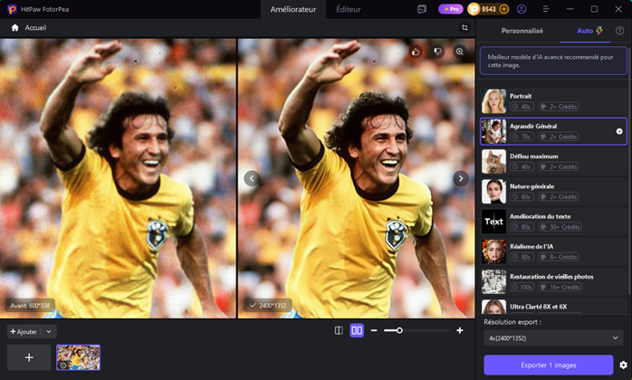Open the hamburger menu icon
This screenshot has height=380, width=632.
[546, 9]
